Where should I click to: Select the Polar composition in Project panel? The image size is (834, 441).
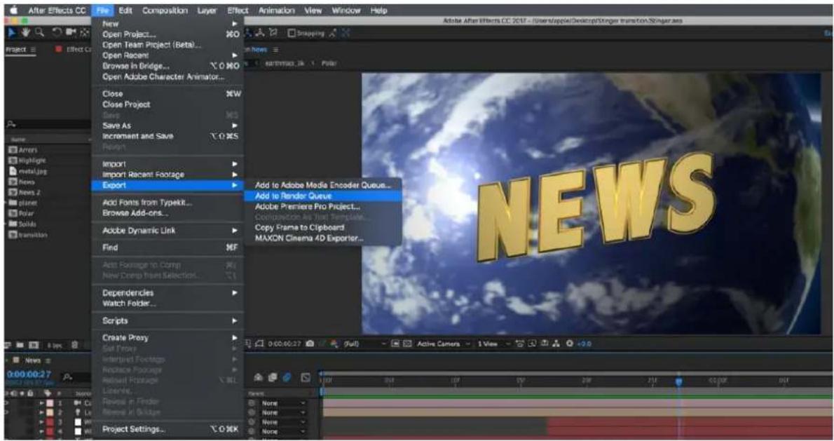pos(26,213)
